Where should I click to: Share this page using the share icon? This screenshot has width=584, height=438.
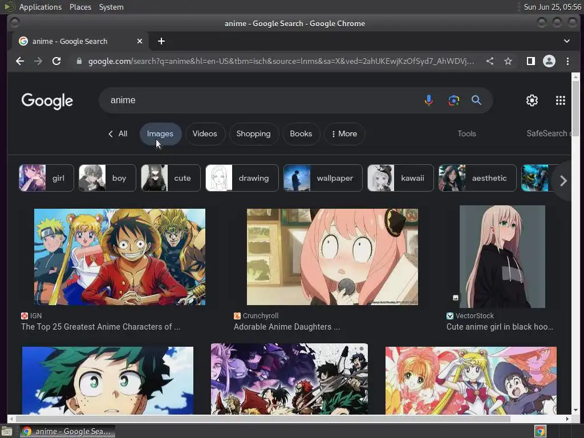[x=490, y=61]
